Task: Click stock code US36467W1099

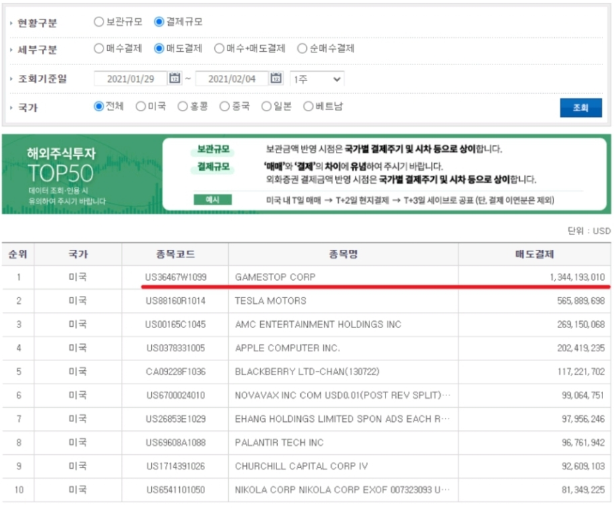Action: 176,277
